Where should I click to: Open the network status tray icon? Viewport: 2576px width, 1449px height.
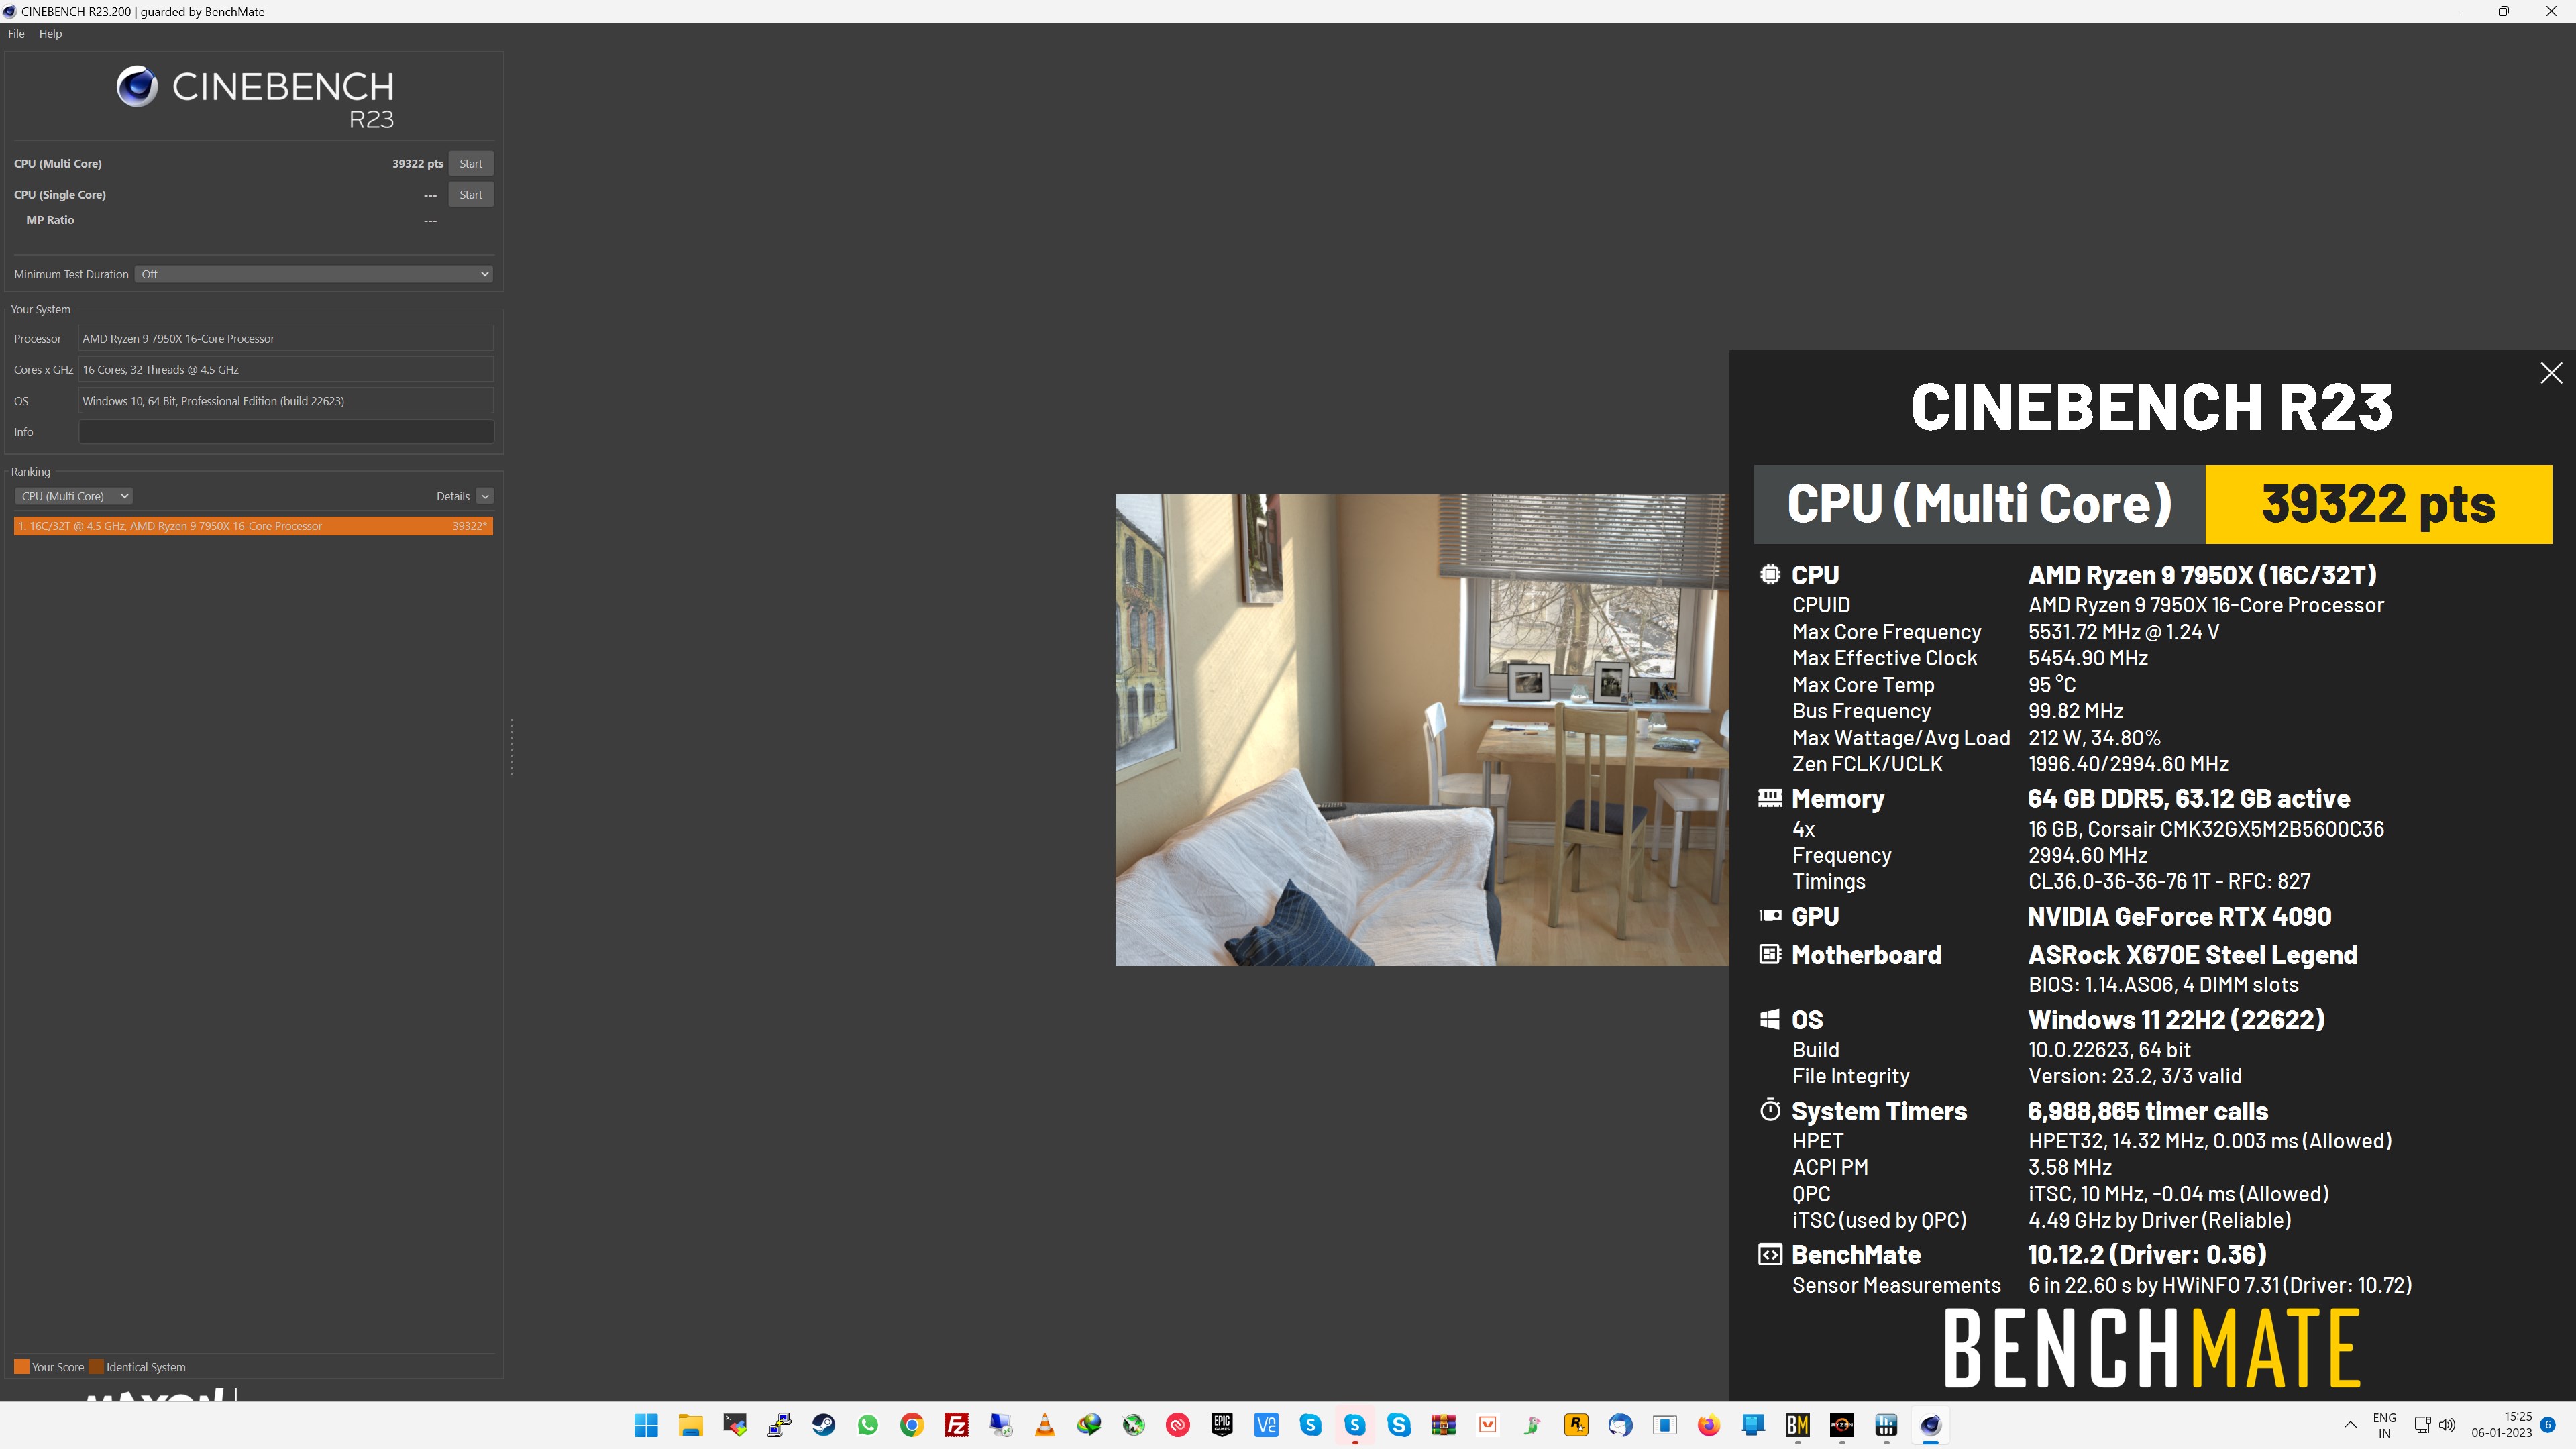(2422, 1425)
